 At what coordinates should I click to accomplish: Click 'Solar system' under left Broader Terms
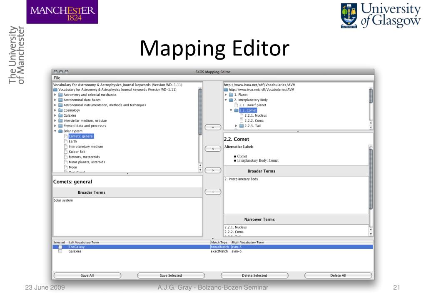click(63, 200)
